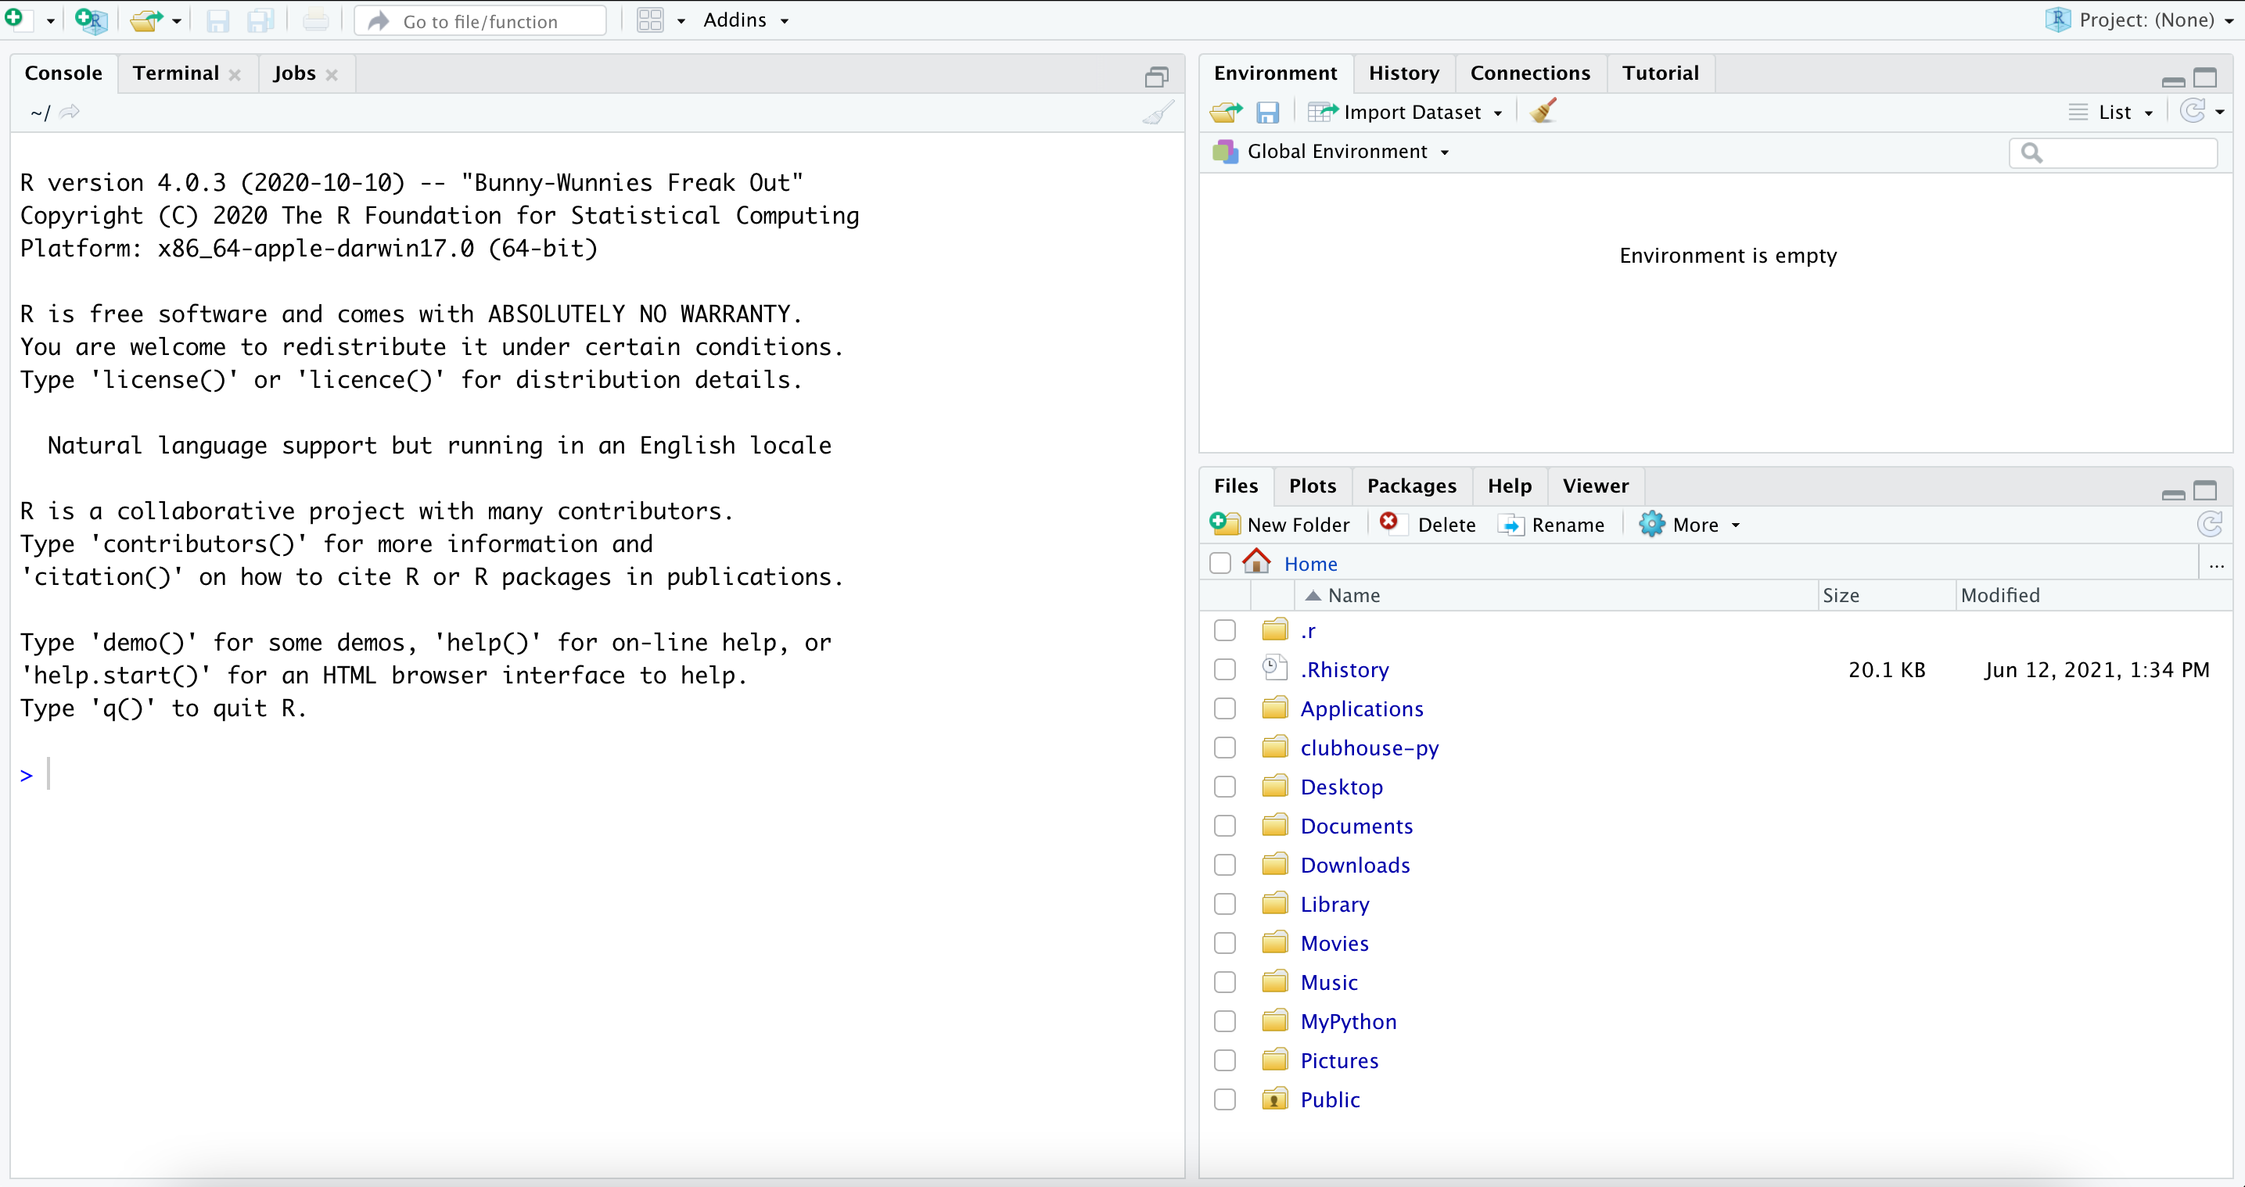Save the workspace in Environment pane
The image size is (2245, 1187).
(1267, 112)
